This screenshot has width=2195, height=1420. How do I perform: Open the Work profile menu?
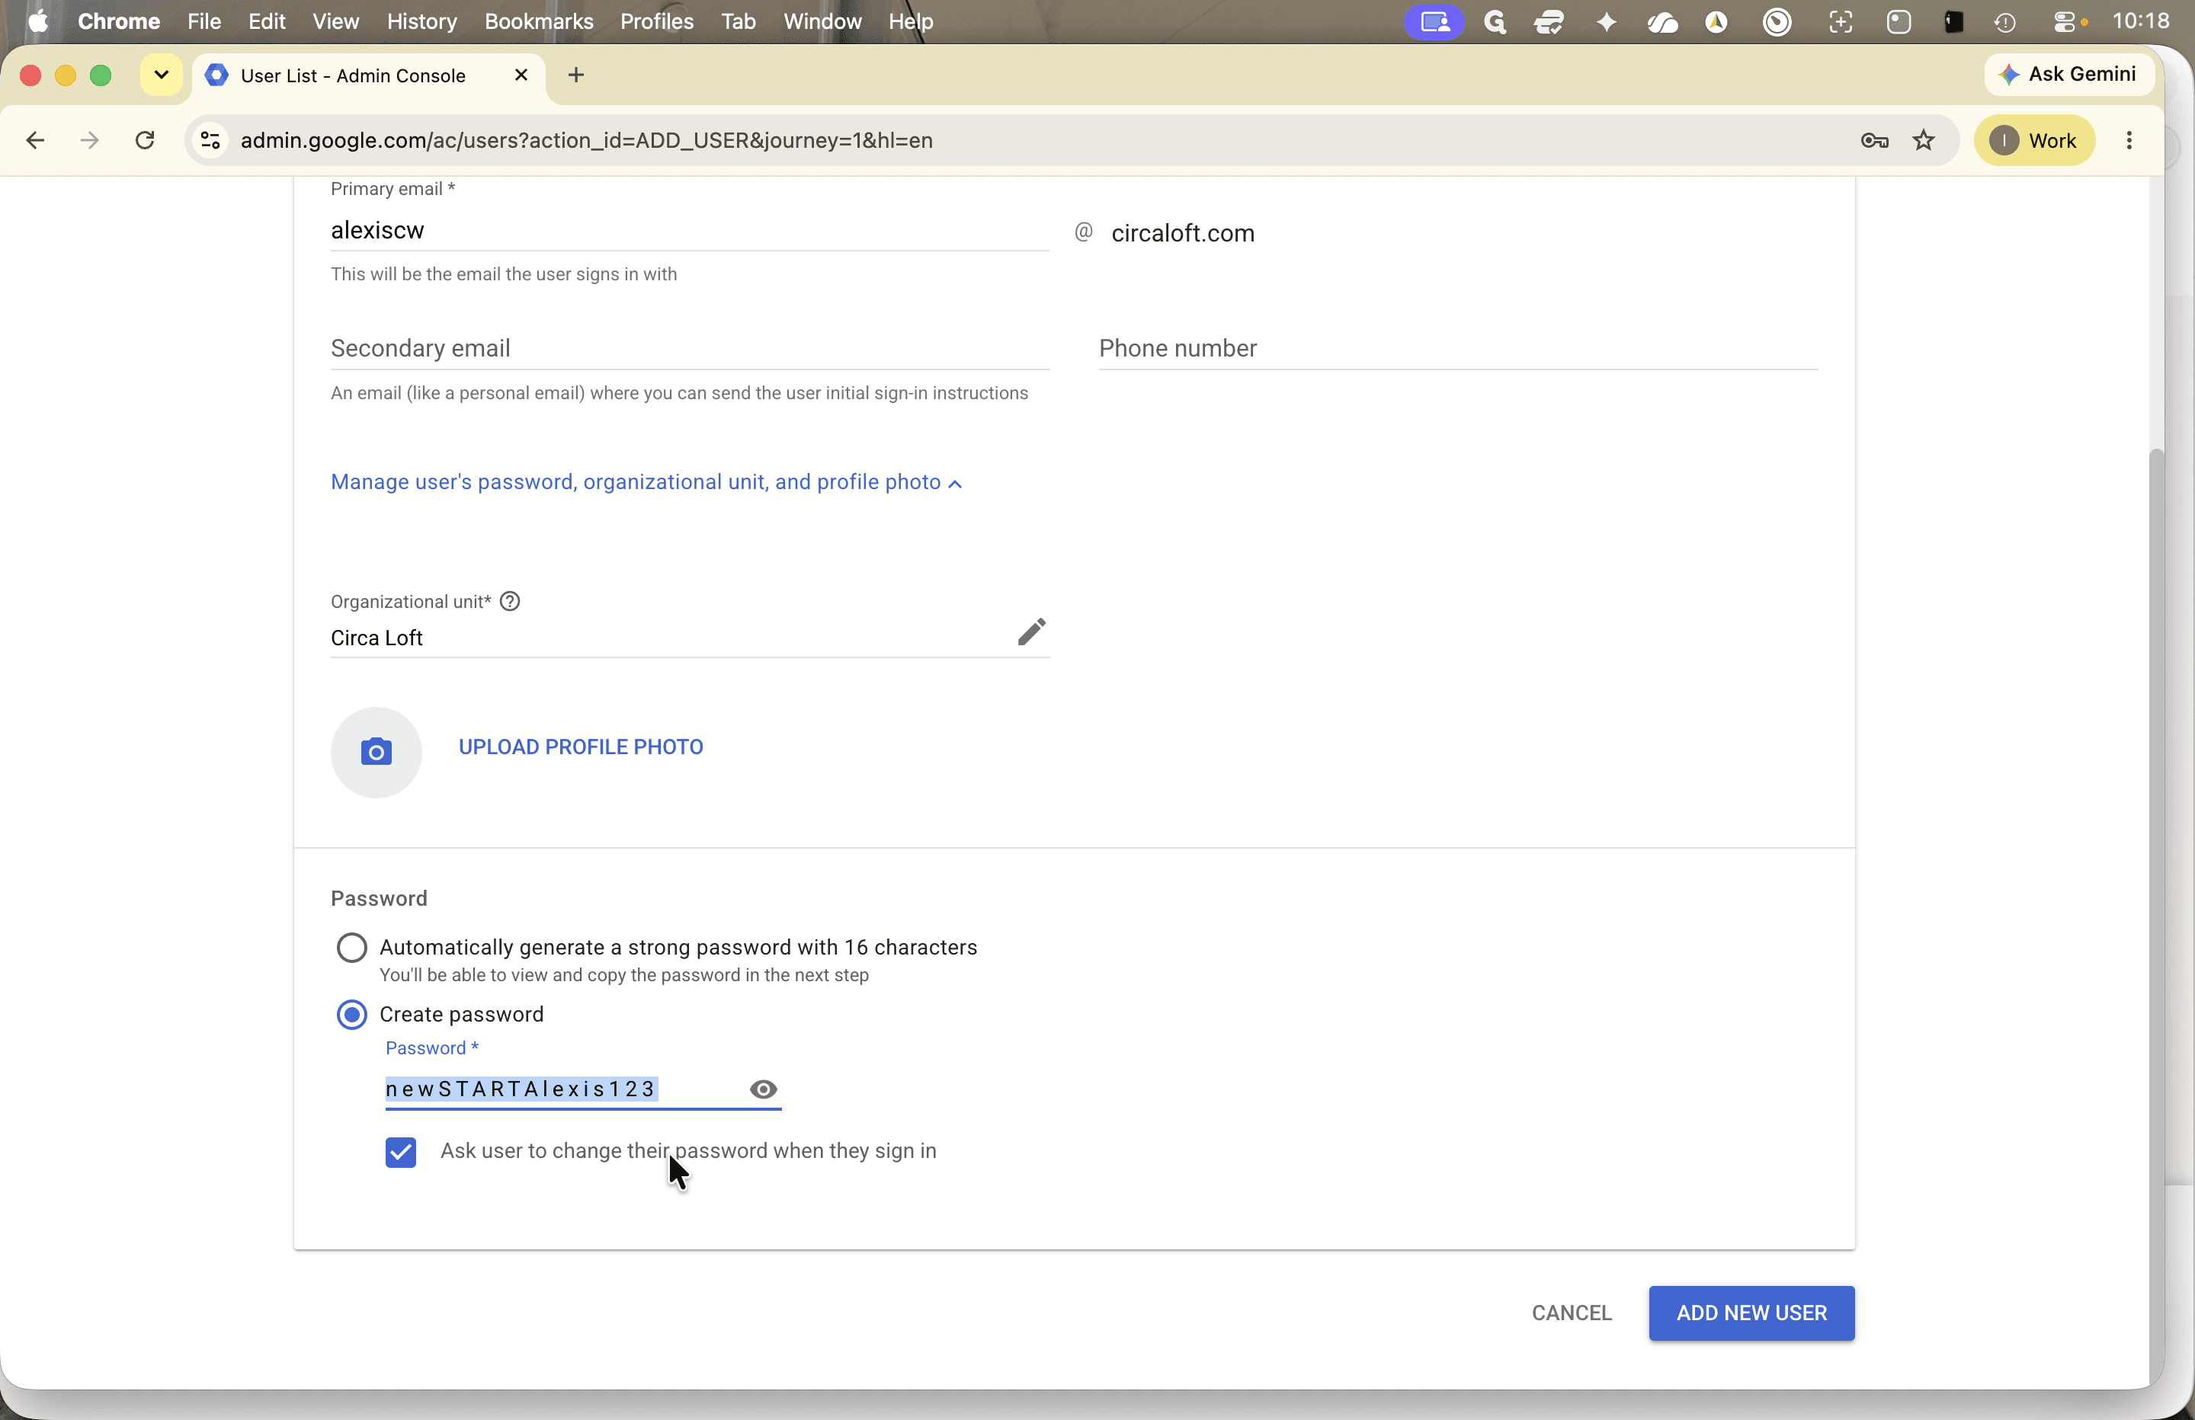click(x=2034, y=140)
